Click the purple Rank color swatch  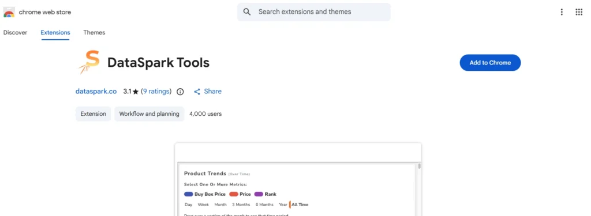259,194
